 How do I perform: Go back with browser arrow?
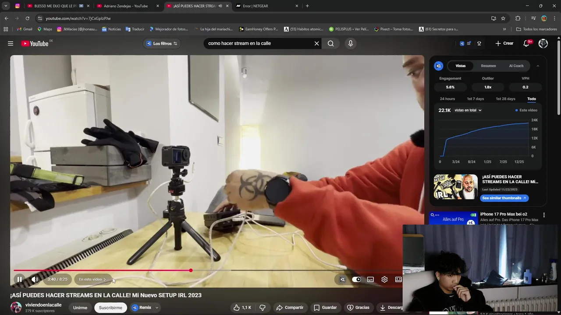[6, 18]
